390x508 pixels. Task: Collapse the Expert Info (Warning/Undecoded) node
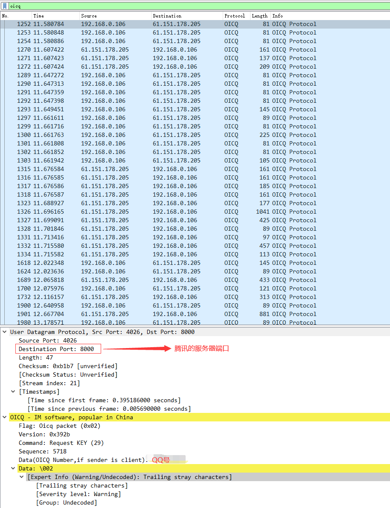(x=21, y=476)
